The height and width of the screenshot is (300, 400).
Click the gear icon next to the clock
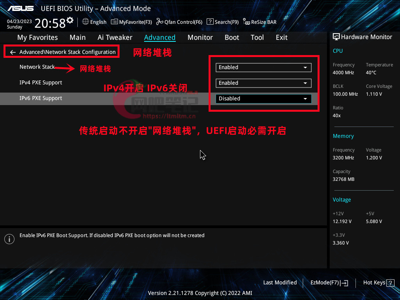[70, 20]
